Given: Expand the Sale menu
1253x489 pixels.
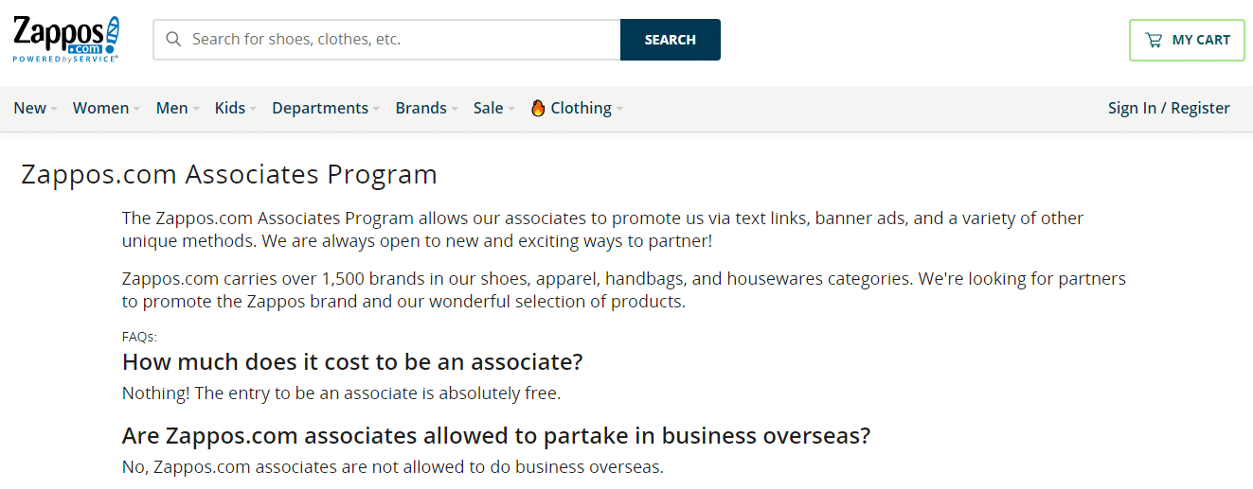Looking at the screenshot, I should 511,109.
